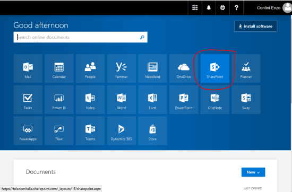Open the PowerApps tile
Viewport: 292px width, 192px height.
tap(28, 130)
